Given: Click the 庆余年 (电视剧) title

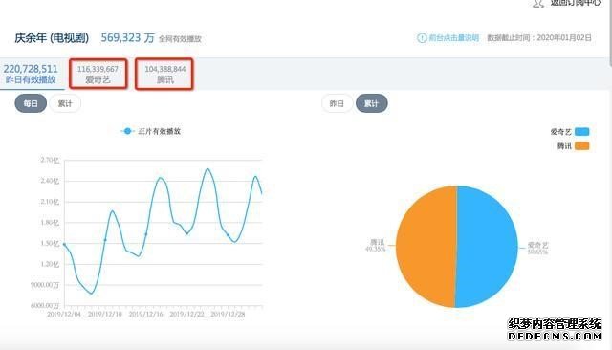Looking at the screenshot, I should click(52, 38).
